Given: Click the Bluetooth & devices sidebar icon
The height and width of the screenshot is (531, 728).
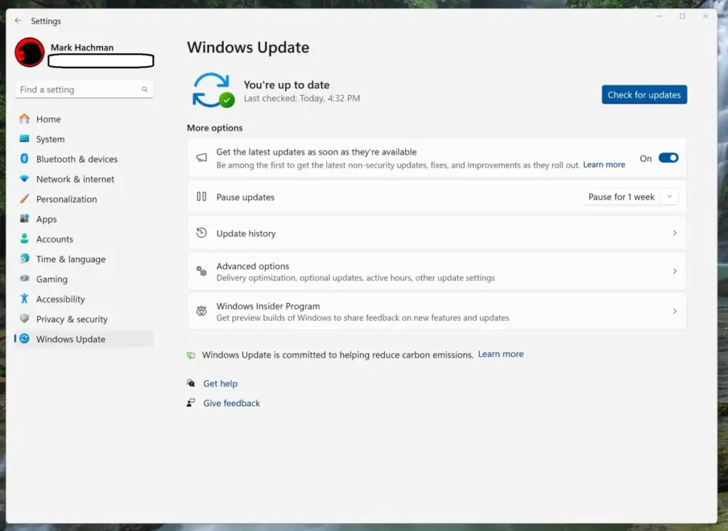Looking at the screenshot, I should (24, 159).
